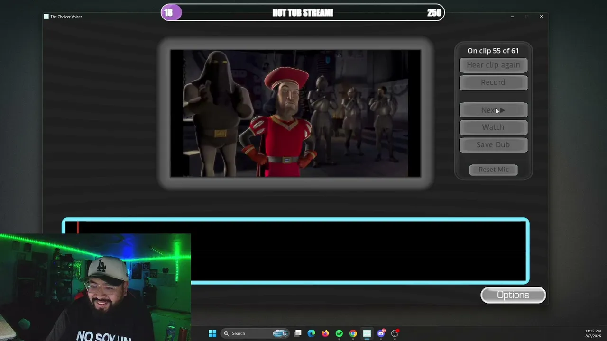This screenshot has height=341, width=607.
Task: Click the red playhead marker in waveform
Action: (x=78, y=228)
